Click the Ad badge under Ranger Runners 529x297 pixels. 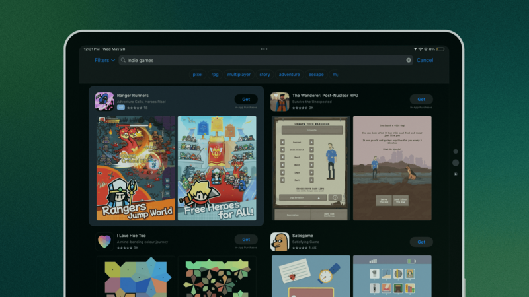121,108
